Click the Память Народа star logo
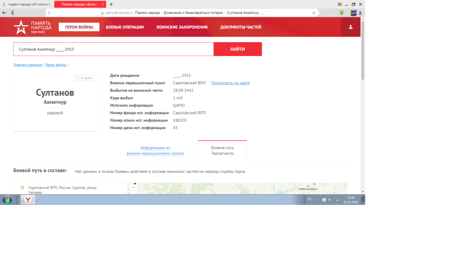 coord(21,26)
